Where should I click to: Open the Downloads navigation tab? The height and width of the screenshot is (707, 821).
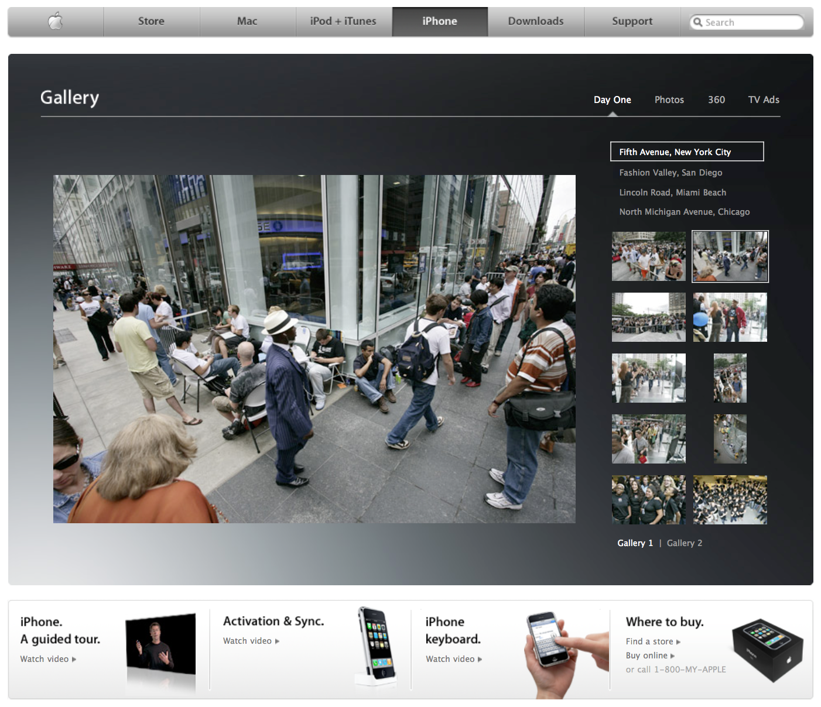point(536,22)
